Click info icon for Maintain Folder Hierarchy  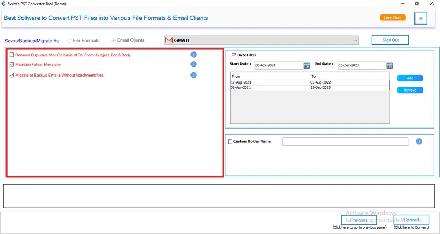194,64
